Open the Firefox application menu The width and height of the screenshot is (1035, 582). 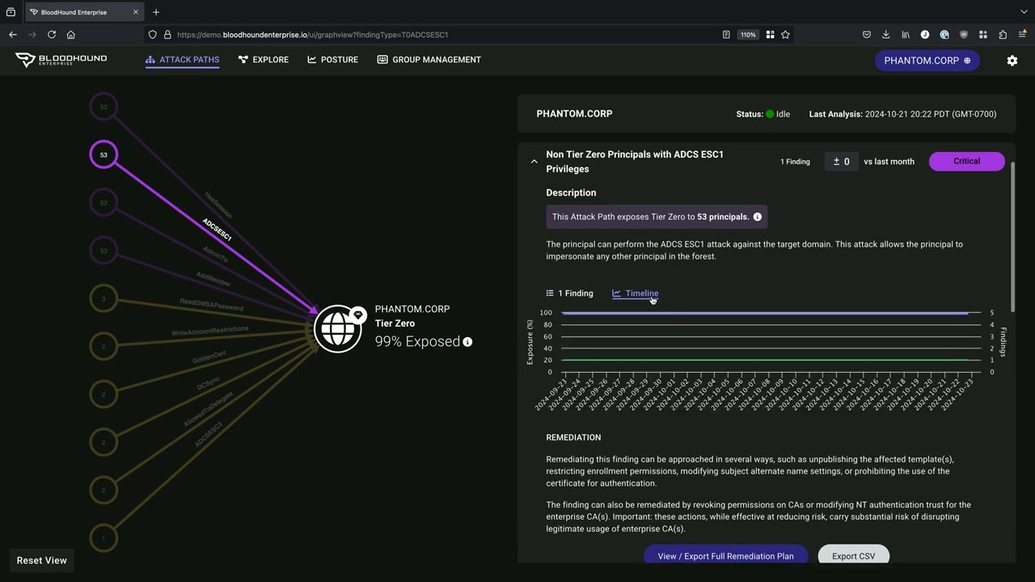pos(1022,35)
